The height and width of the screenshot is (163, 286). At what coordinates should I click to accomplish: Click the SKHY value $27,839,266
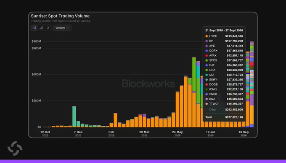click(235, 80)
